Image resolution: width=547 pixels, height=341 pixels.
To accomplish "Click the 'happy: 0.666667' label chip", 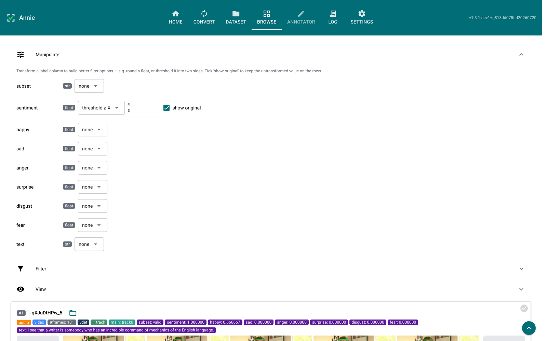I will [225, 322].
